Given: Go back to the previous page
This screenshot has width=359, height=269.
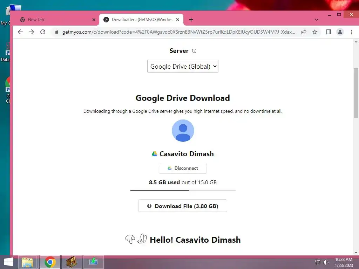Looking at the screenshot, I should [20, 32].
